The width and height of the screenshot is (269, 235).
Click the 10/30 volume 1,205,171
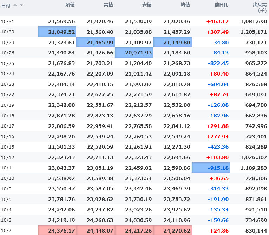point(254,32)
